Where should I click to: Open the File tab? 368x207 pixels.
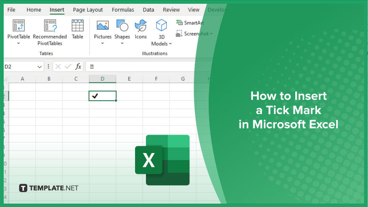[11, 10]
